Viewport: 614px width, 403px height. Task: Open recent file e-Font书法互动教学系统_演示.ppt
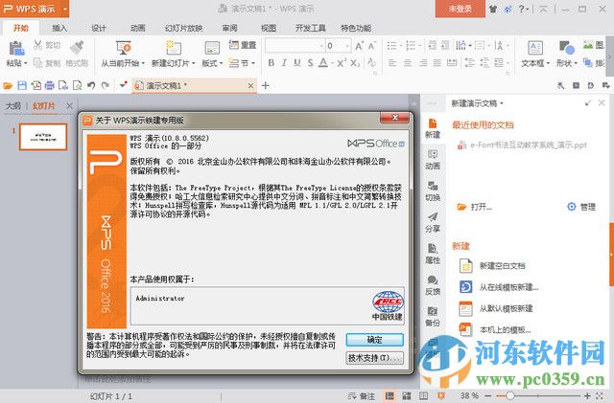[522, 146]
